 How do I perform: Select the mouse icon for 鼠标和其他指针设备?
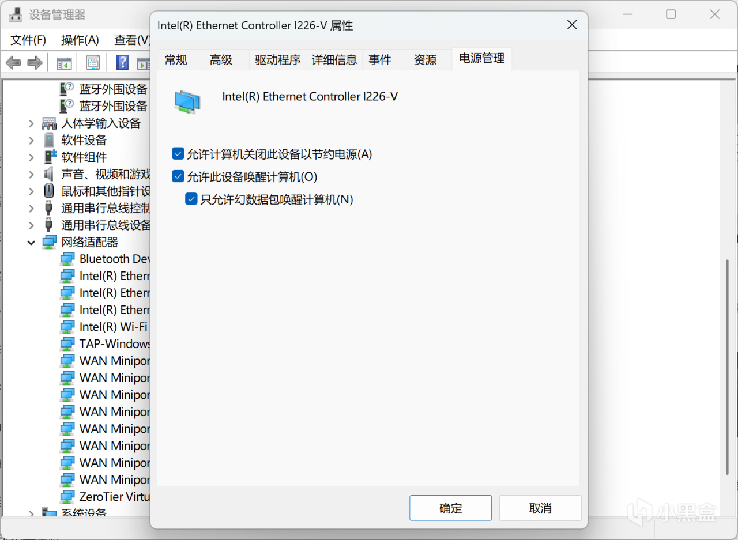point(50,191)
